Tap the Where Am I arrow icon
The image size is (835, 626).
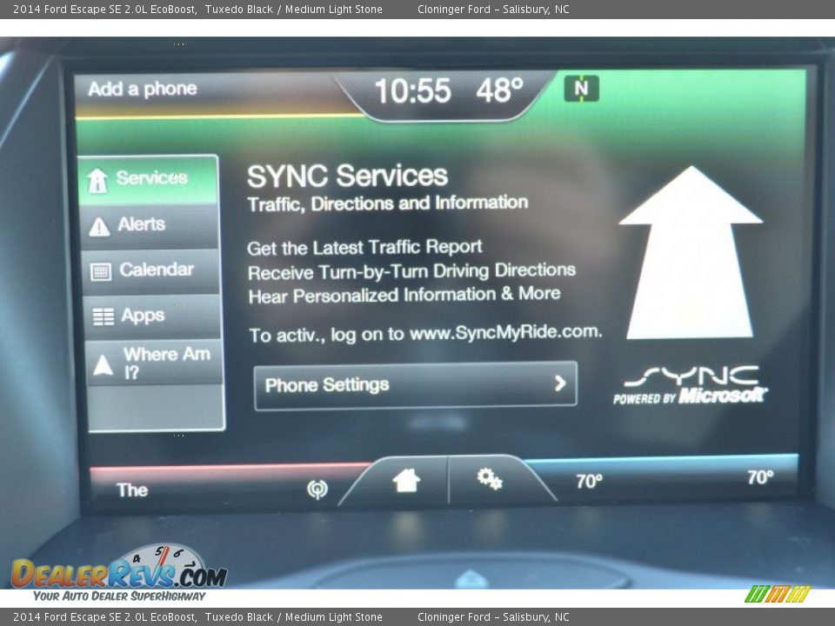[x=103, y=365]
